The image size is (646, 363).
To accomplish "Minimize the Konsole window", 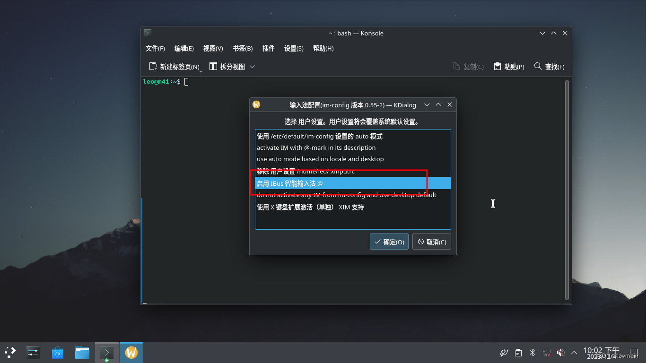I will (x=542, y=33).
